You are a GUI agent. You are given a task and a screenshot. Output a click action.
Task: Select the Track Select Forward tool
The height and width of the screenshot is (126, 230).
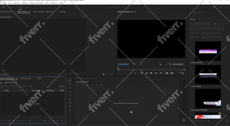click(x=70, y=84)
